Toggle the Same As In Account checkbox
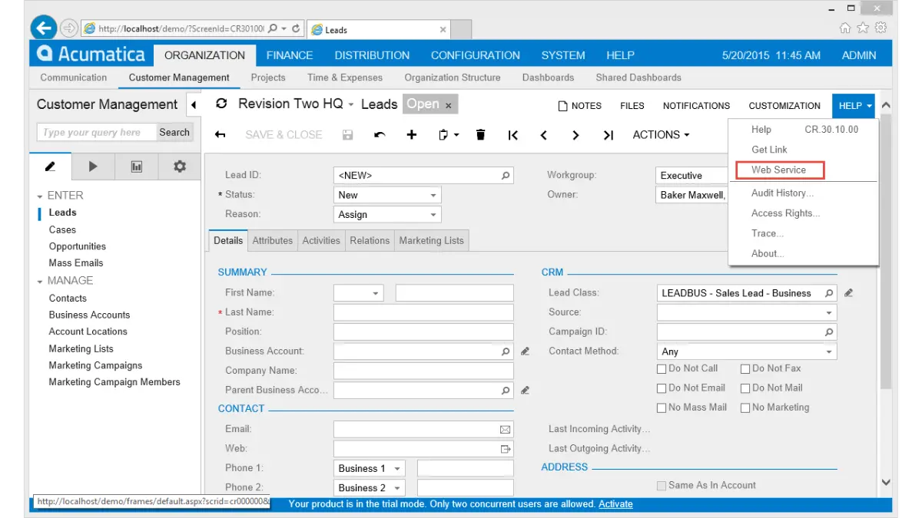This screenshot has width=922, height=518. tap(661, 485)
